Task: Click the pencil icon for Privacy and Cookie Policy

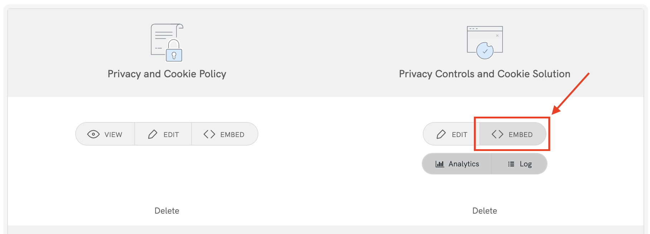Action: click(x=153, y=134)
